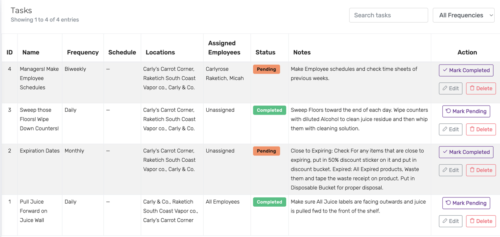Click the checkmark icon on Mark Completed for Expiration Dates

click(446, 152)
